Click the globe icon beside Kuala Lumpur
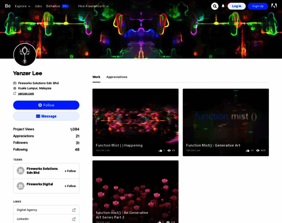The height and width of the screenshot is (223, 282). tap(15, 88)
